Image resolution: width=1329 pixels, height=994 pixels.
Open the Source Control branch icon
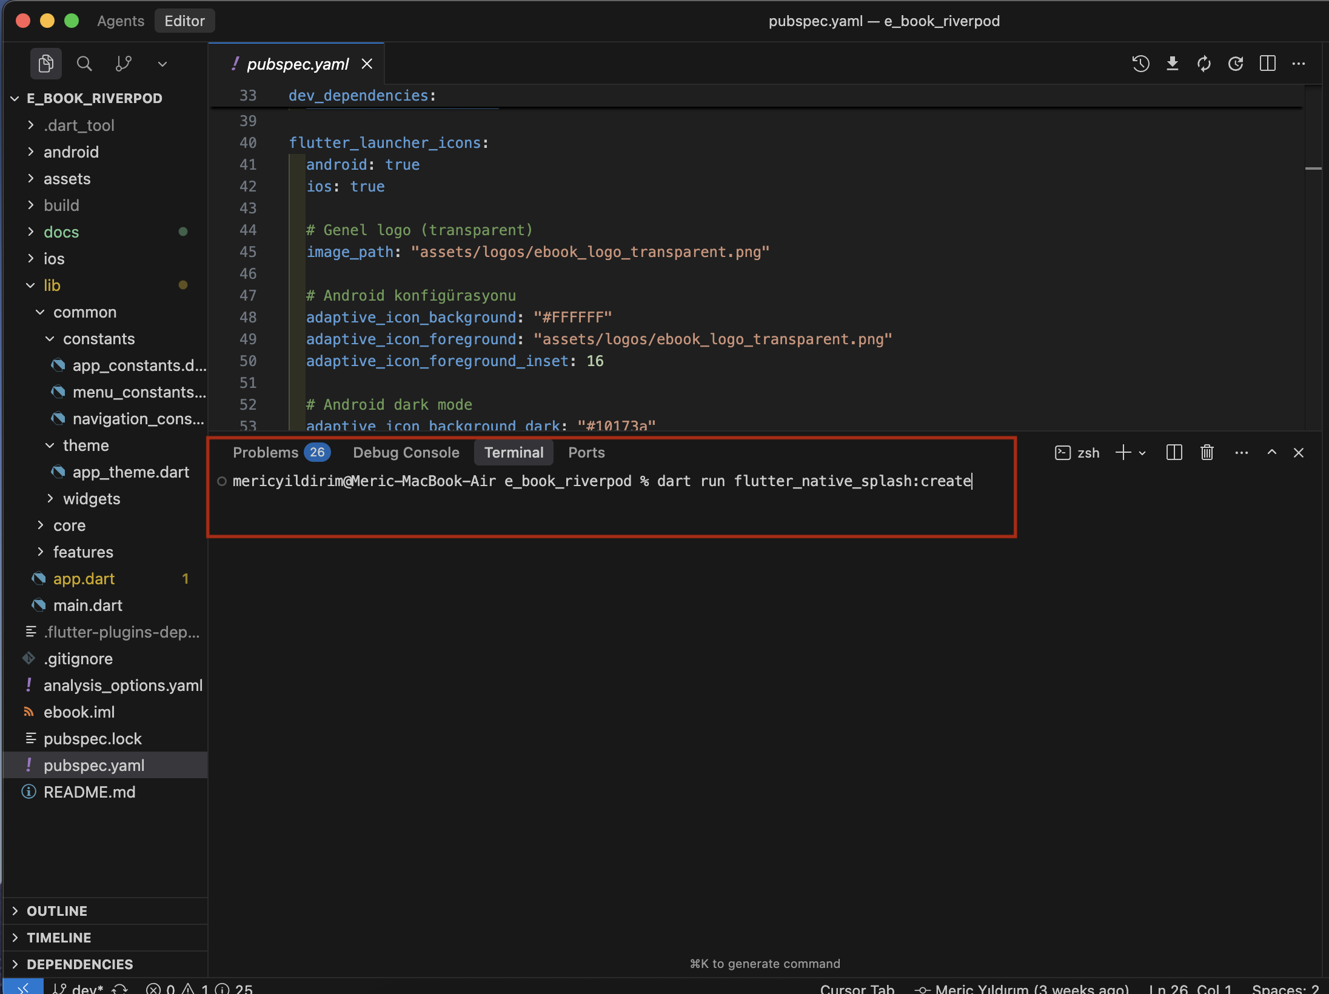[123, 64]
